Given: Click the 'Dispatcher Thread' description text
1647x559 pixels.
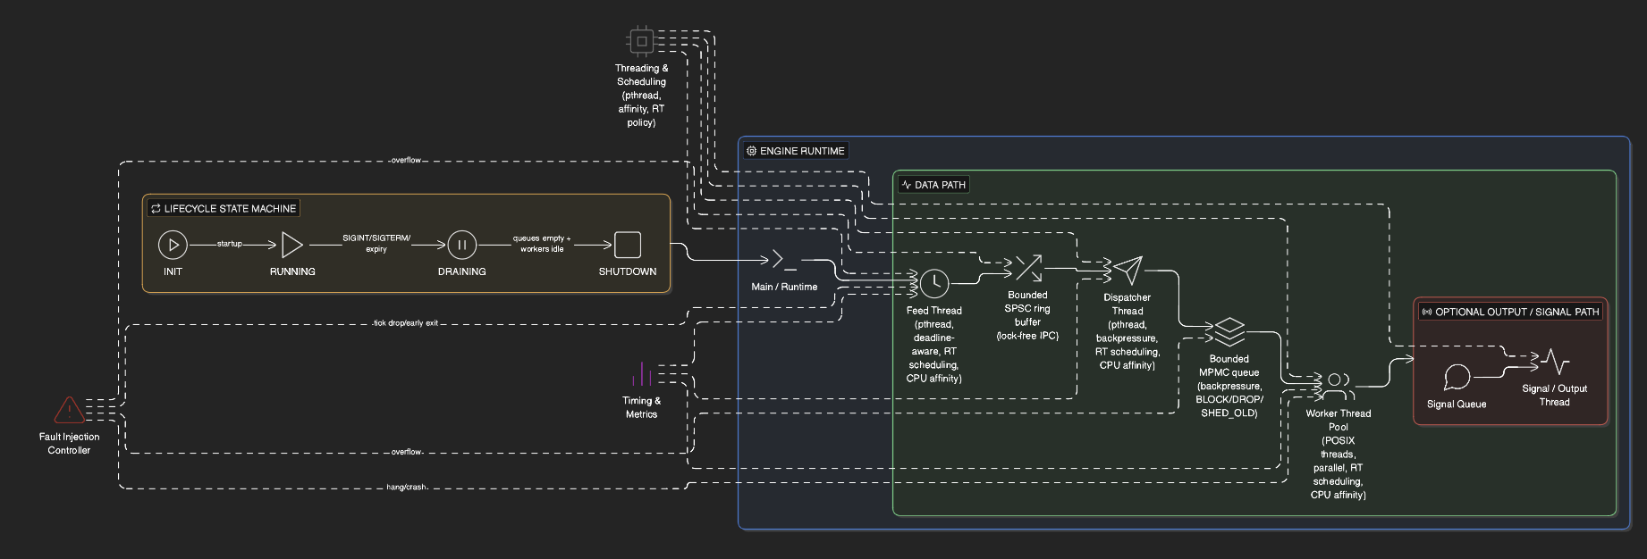Looking at the screenshot, I should point(1128,331).
